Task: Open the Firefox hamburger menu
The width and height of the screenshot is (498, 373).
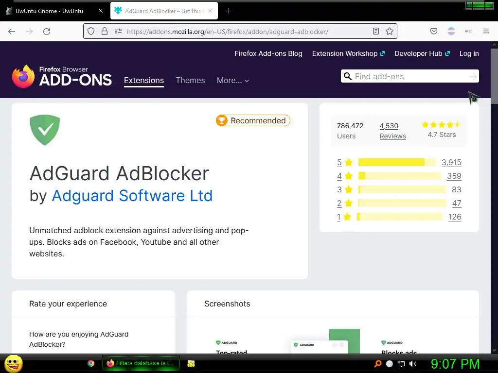Action: coord(486,31)
